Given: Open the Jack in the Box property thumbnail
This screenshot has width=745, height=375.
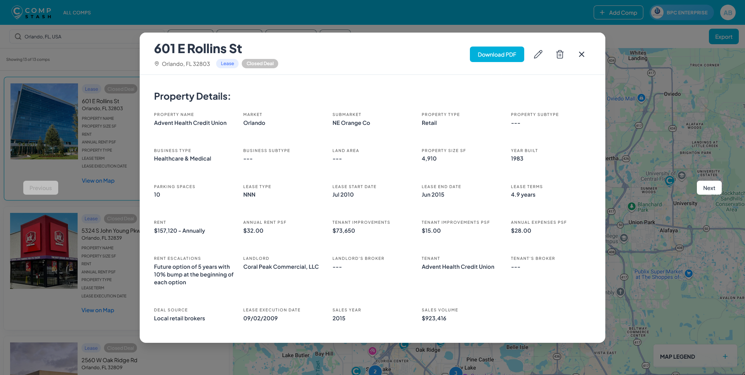Looking at the screenshot, I should 44,251.
